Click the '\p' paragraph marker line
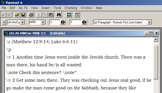 (x=9, y=50)
